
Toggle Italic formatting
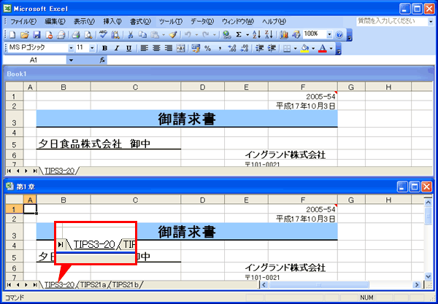[117, 48]
